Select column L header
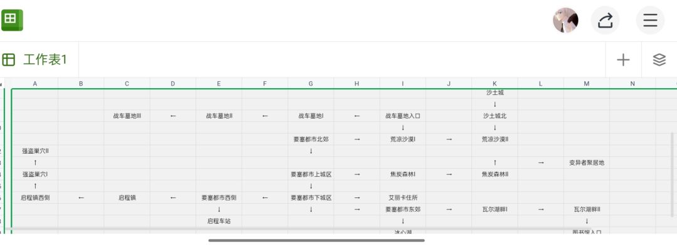The height and width of the screenshot is (248, 677). point(540,84)
